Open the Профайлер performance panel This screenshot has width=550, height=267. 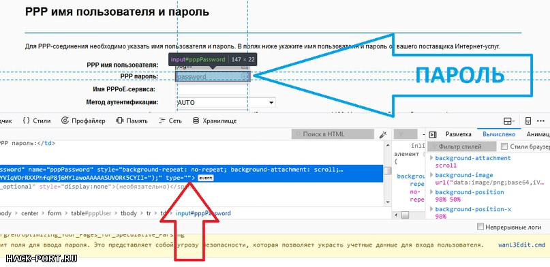[x=83, y=121]
